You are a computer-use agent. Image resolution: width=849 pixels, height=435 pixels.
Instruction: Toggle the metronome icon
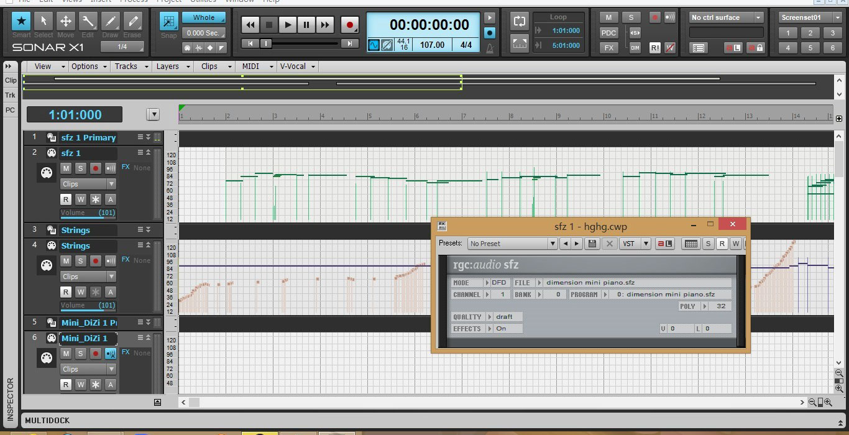pos(490,47)
